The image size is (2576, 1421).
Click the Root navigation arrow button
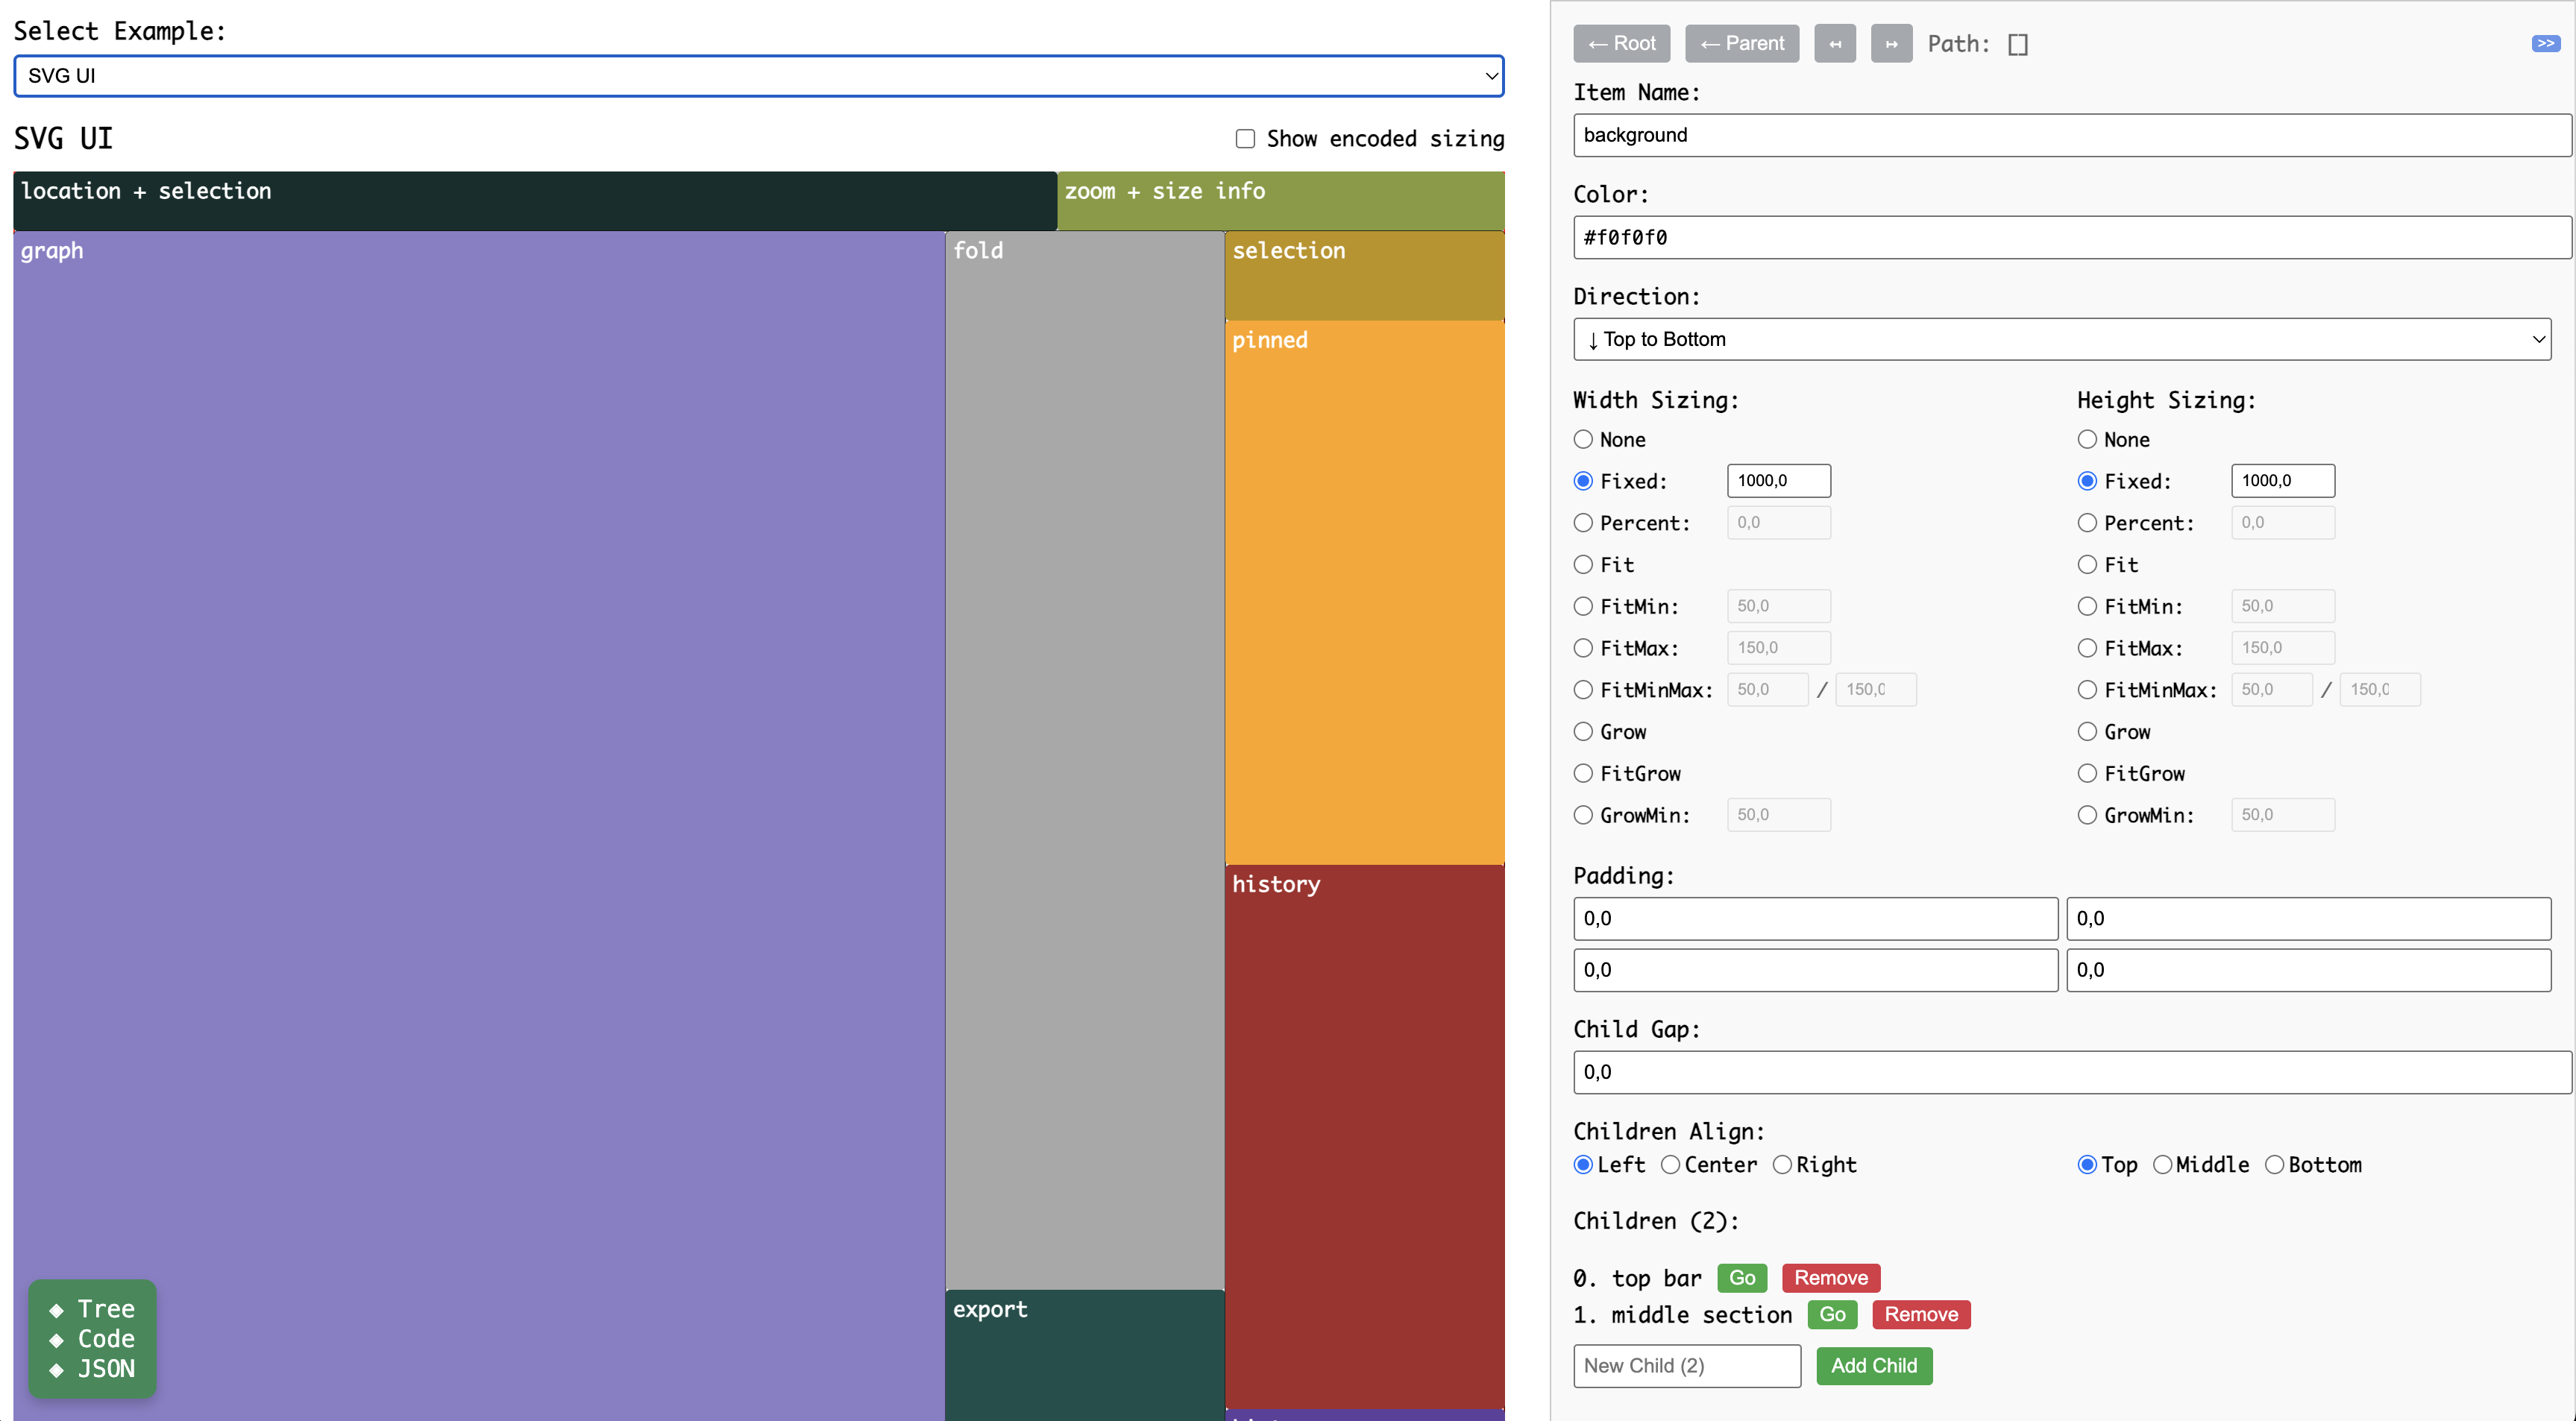(x=1620, y=43)
